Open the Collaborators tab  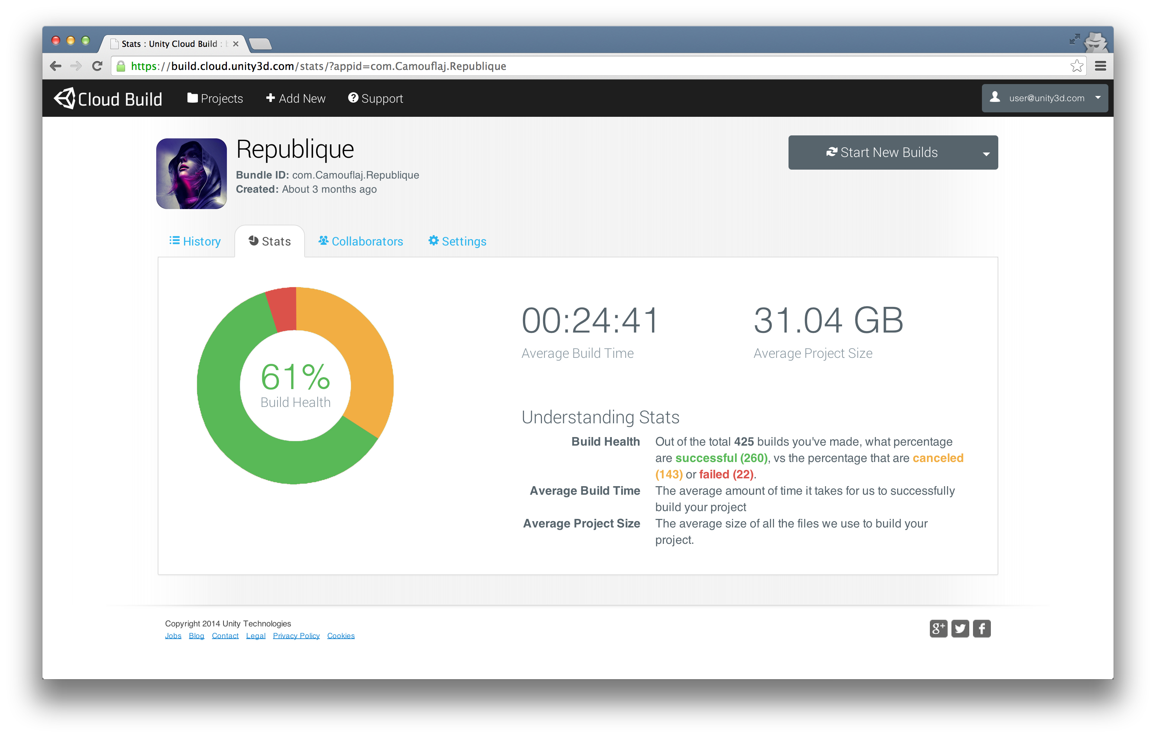[x=360, y=241]
